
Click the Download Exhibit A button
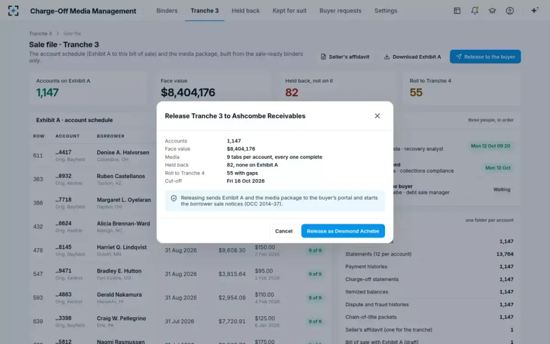[412, 57]
